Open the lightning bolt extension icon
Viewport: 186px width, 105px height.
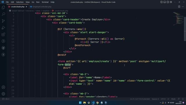coord(3,55)
